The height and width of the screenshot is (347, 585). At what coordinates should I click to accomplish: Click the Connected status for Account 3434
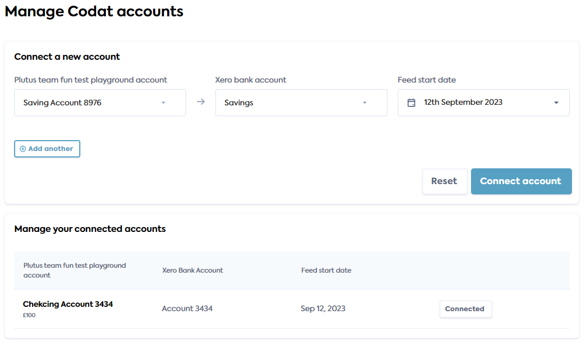click(465, 308)
